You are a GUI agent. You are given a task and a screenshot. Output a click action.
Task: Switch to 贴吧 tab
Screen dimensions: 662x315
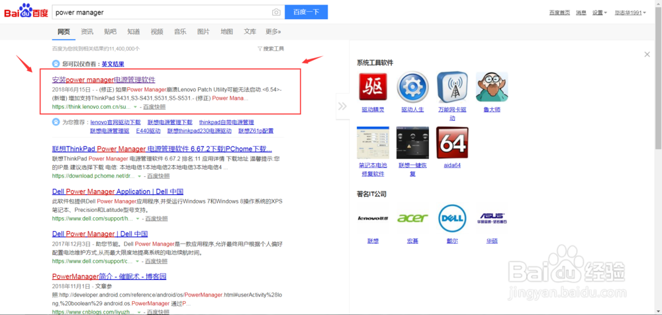click(110, 32)
